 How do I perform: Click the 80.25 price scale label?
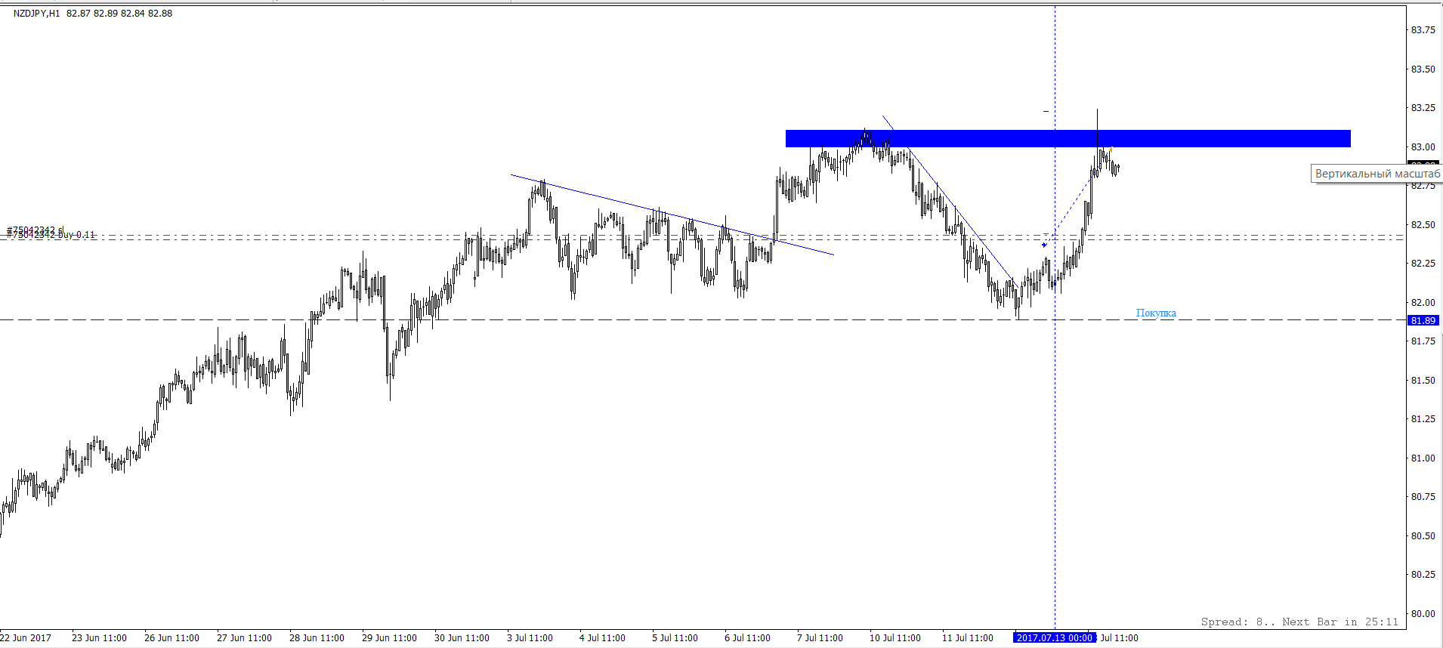[x=1423, y=575]
